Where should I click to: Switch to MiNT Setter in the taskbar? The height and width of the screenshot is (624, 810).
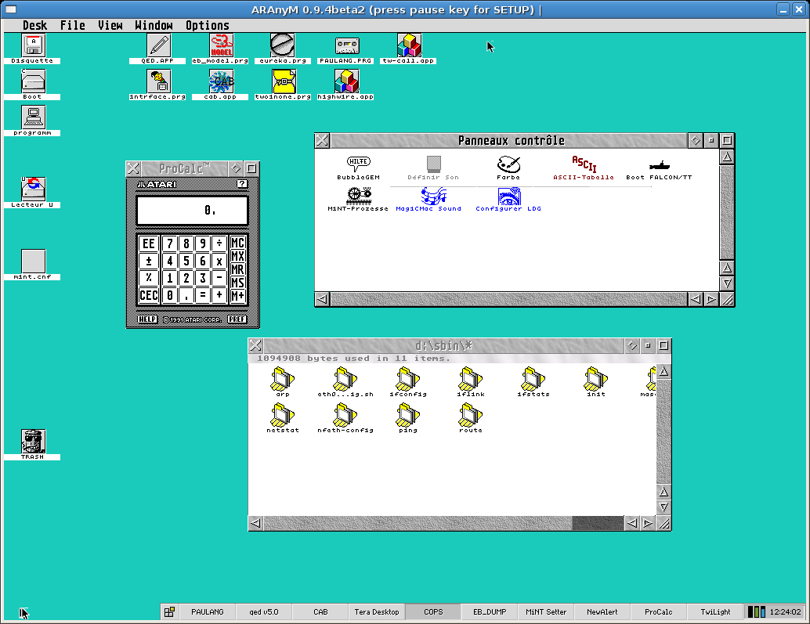point(546,612)
